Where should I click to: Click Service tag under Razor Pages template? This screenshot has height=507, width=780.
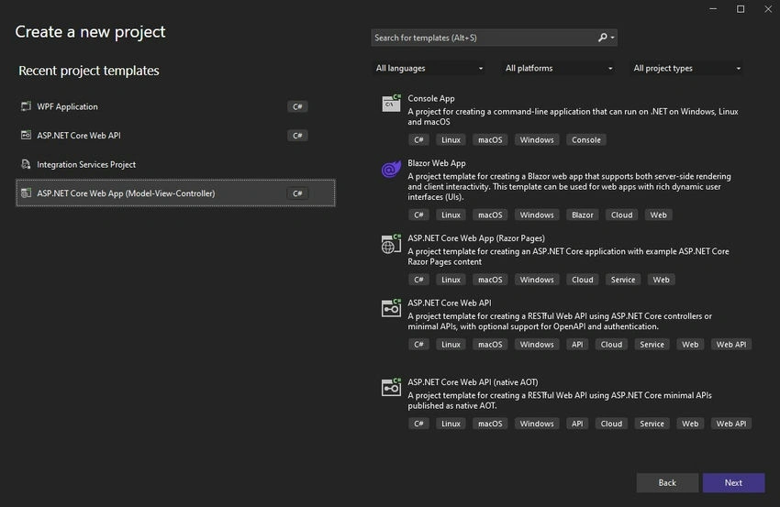coord(623,280)
